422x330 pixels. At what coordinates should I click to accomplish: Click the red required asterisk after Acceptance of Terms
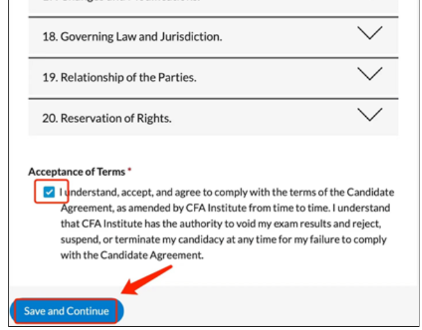coord(129,171)
